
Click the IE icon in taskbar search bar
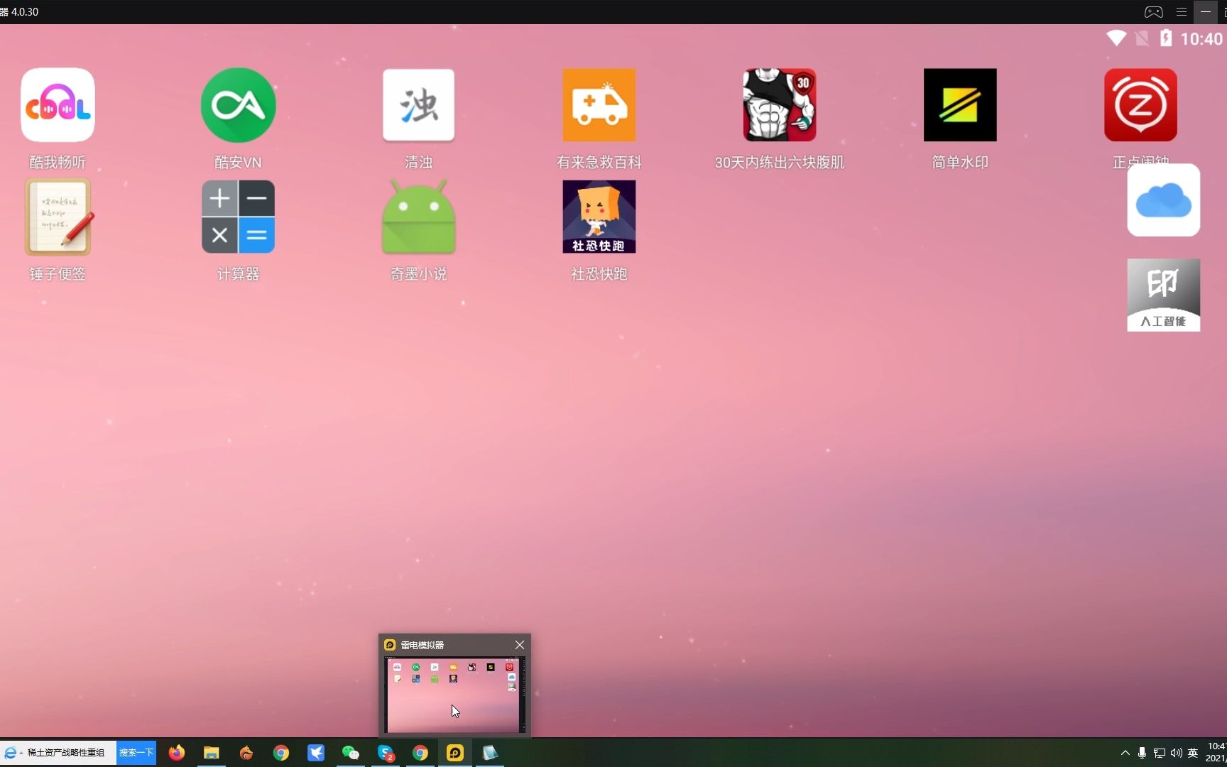tap(10, 753)
